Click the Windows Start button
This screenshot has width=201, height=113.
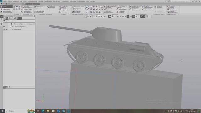(x=2, y=111)
